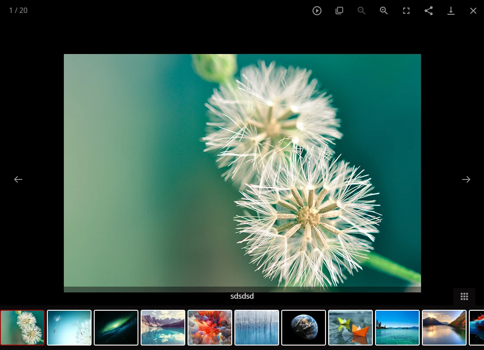Viewport: 484px width, 350px height.
Task: Click the copy/duplicate icon in toolbar
Action: tap(339, 11)
